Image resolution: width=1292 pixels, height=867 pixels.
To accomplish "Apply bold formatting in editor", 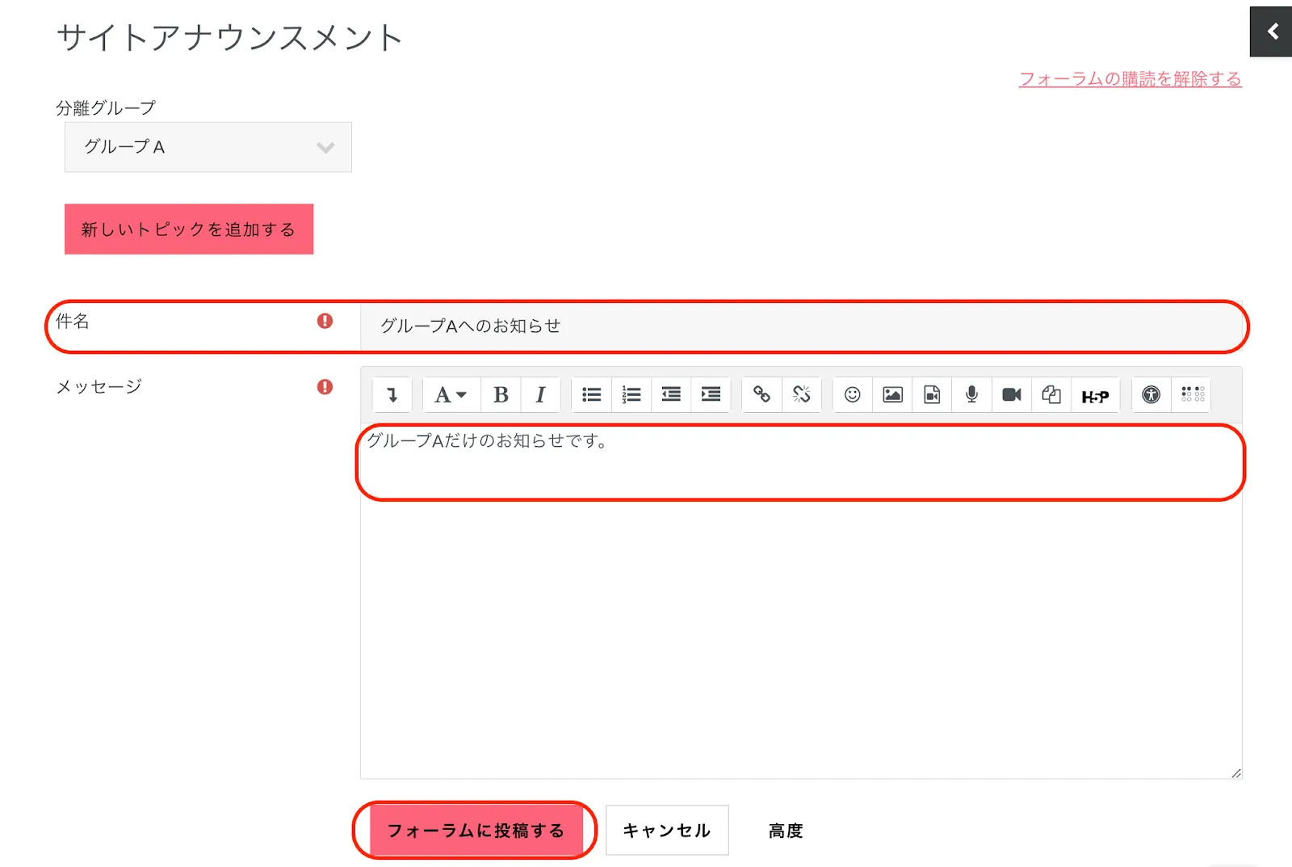I will coord(501,395).
